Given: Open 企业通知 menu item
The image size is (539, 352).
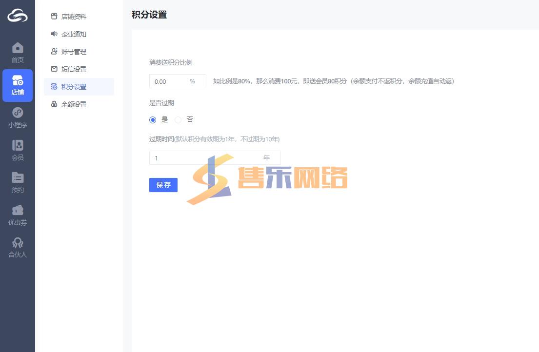Looking at the screenshot, I should (79, 34).
